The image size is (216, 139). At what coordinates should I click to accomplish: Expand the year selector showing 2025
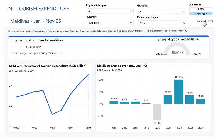coord(162,23)
